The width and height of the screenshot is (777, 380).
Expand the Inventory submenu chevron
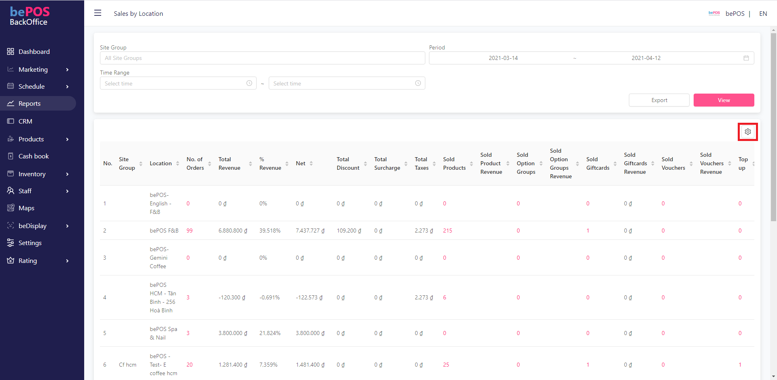click(x=67, y=174)
